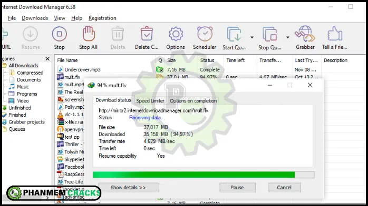Open the Scheduler clock icon

coord(205,34)
